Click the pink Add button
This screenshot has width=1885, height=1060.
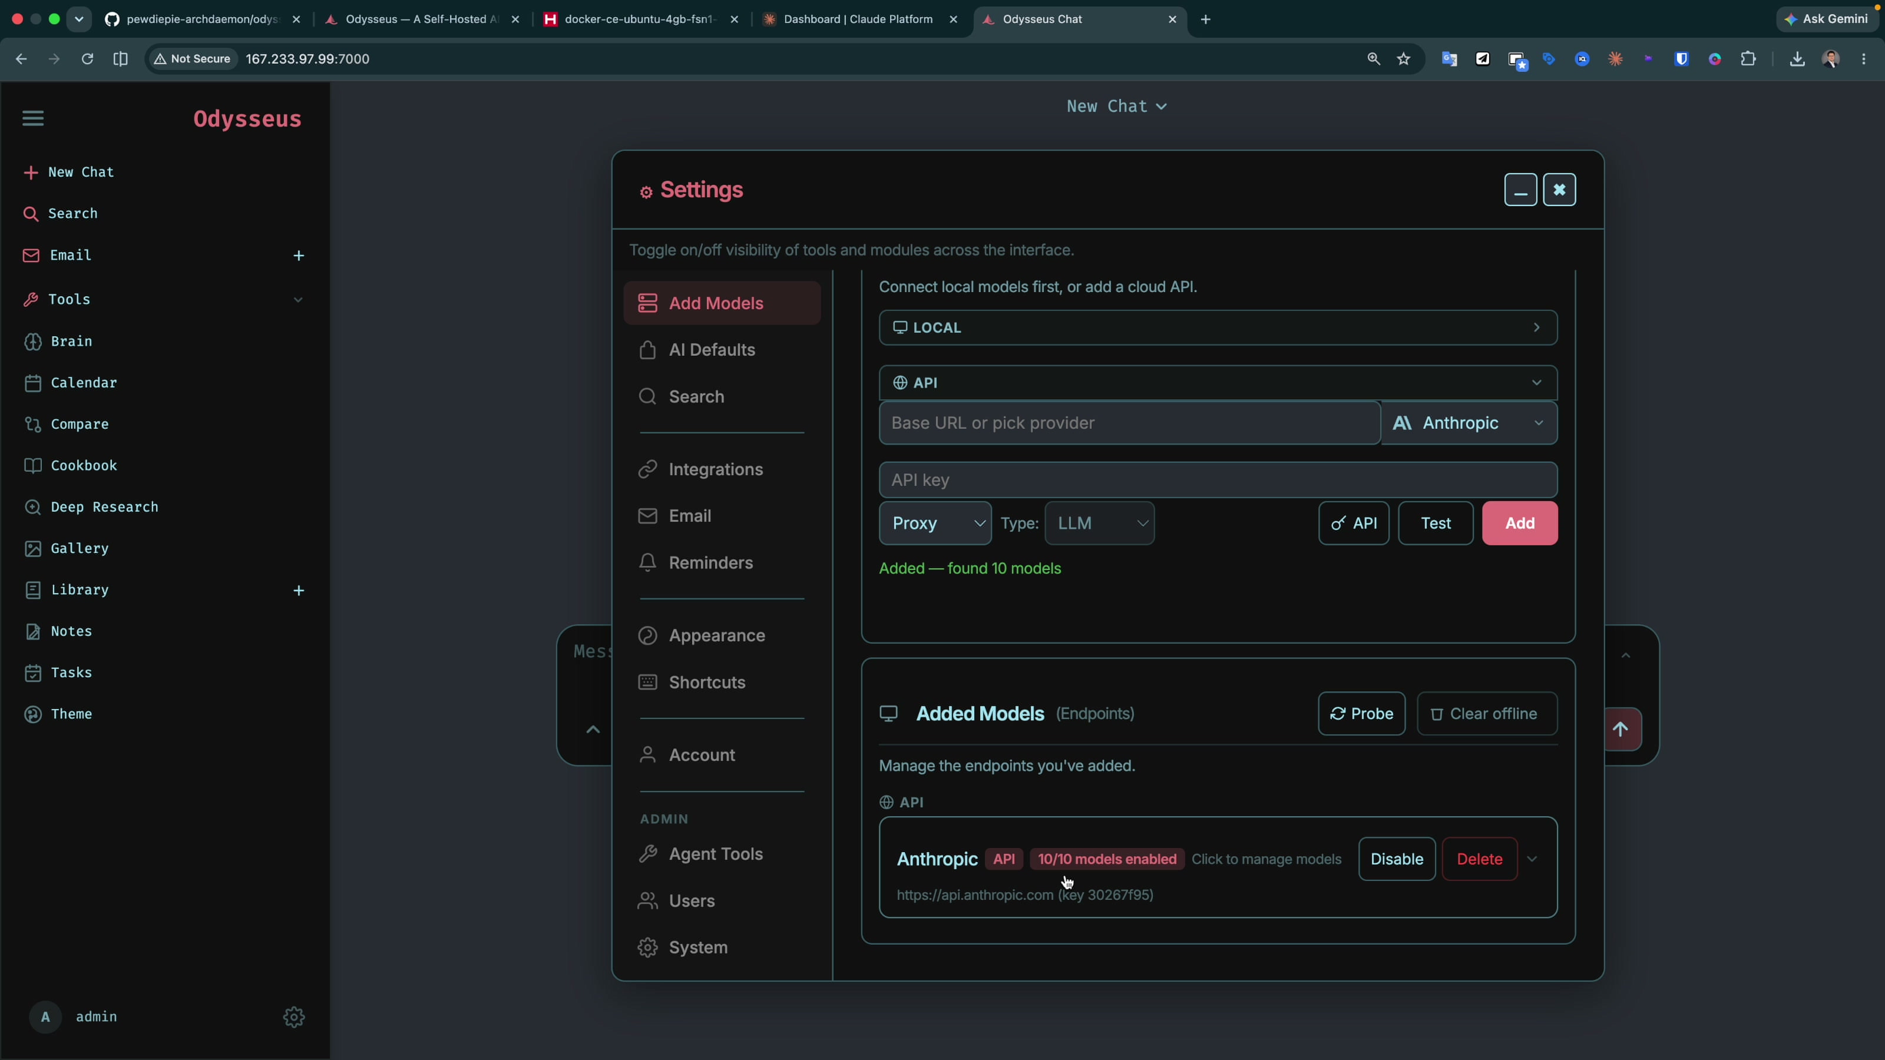[x=1520, y=523]
